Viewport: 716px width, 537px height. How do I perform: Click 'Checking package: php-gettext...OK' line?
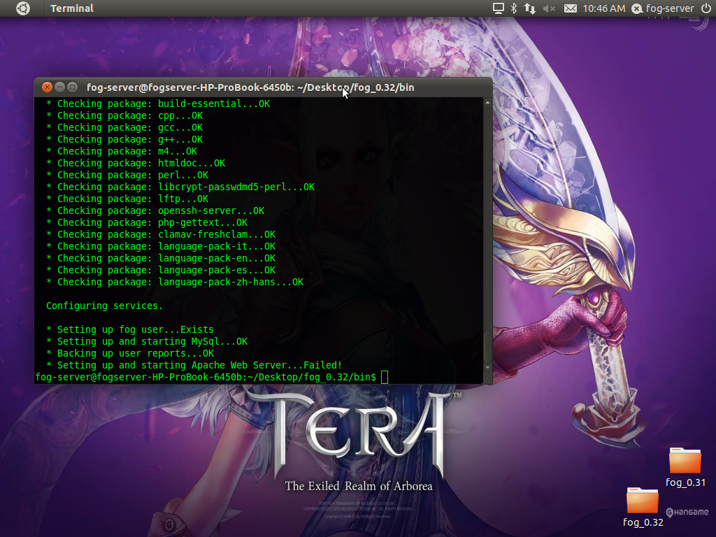[x=147, y=222]
